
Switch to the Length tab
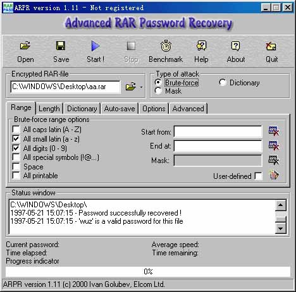click(x=49, y=109)
